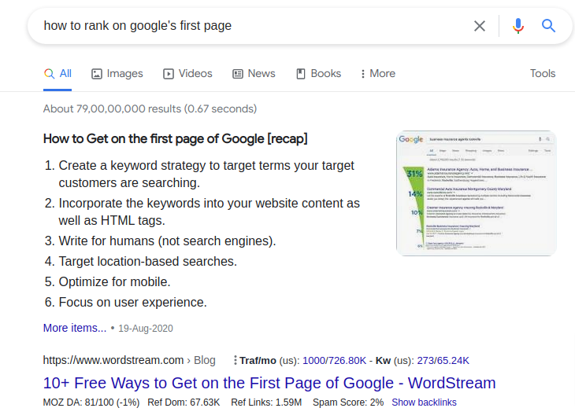The image size is (575, 419).
Task: Clear the search query with X icon
Action: pos(479,26)
